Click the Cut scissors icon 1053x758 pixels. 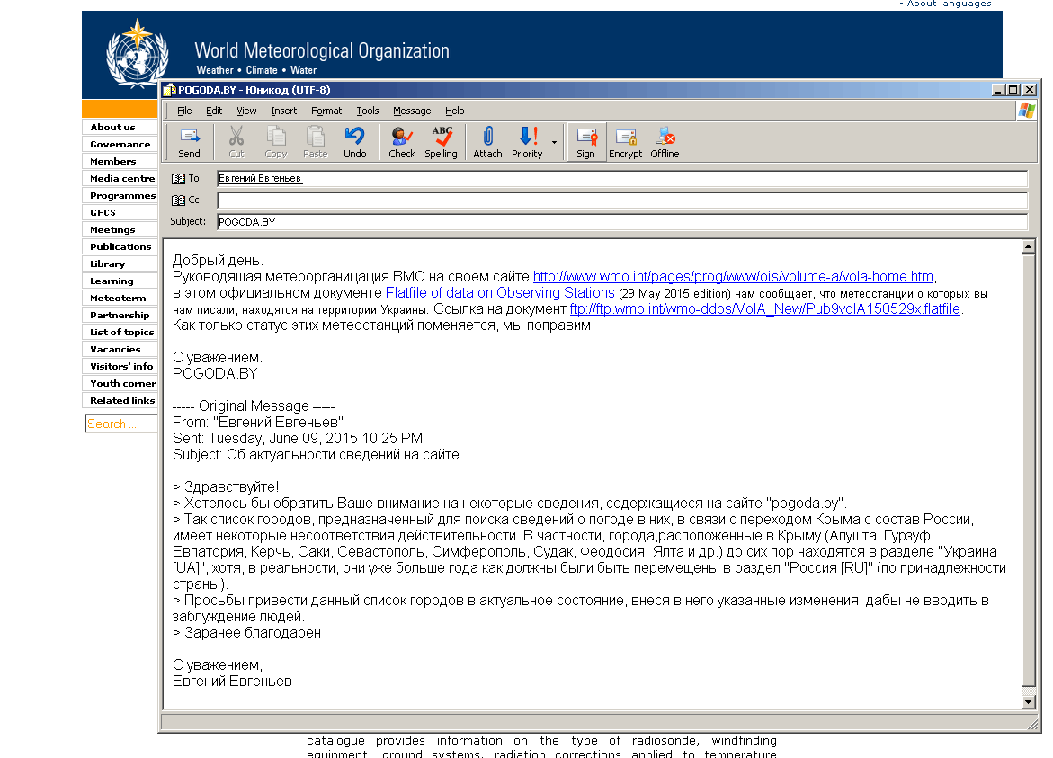coord(236,142)
